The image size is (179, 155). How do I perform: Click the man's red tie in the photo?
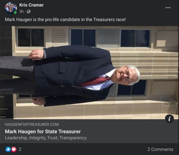click(x=94, y=81)
